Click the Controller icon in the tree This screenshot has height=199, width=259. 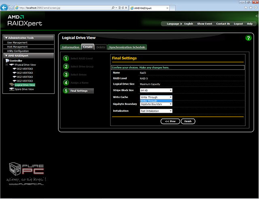[x=7, y=61]
